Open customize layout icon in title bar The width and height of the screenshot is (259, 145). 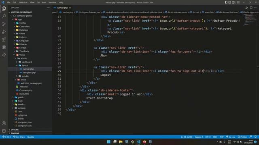(x=238, y=2)
